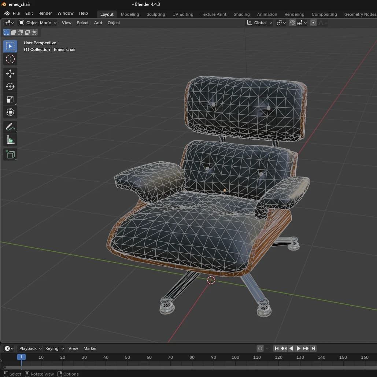This screenshot has width=377, height=377.
Task: Click frame 100 on the timeline
Action: tap(235, 357)
